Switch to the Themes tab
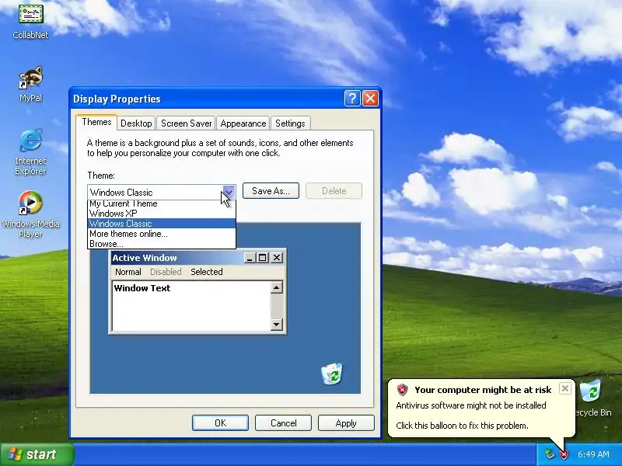Viewport: 622px width, 466px height. 96,122
